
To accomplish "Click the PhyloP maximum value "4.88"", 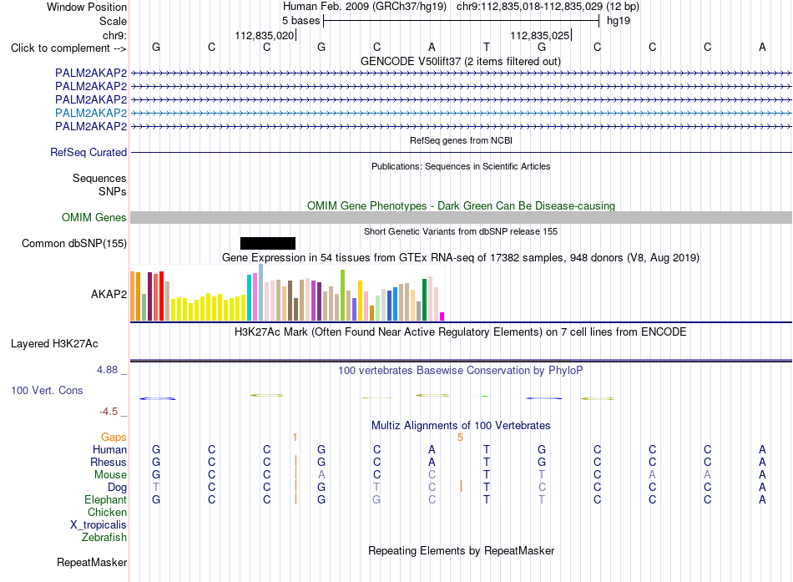I will (x=107, y=370).
